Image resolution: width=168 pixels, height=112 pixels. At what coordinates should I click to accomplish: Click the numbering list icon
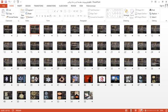coord(69,11)
